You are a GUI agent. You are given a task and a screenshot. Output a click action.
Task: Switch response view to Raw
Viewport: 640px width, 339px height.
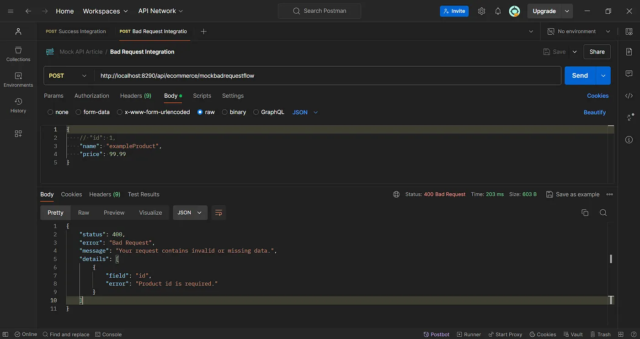click(84, 212)
